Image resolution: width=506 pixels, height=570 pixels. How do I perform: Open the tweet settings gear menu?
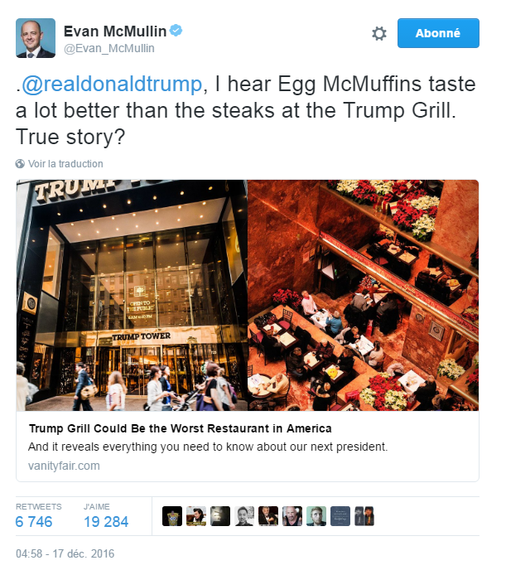click(x=379, y=34)
